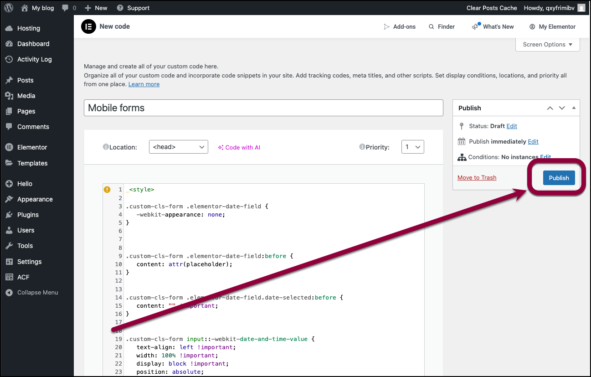Click the Move to Trash link
The height and width of the screenshot is (377, 591).
(x=477, y=178)
